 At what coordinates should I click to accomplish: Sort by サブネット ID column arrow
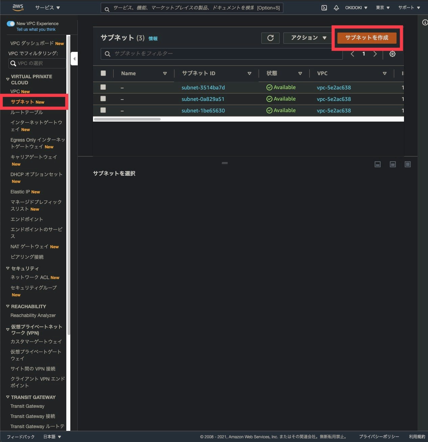pyautogui.click(x=249, y=73)
